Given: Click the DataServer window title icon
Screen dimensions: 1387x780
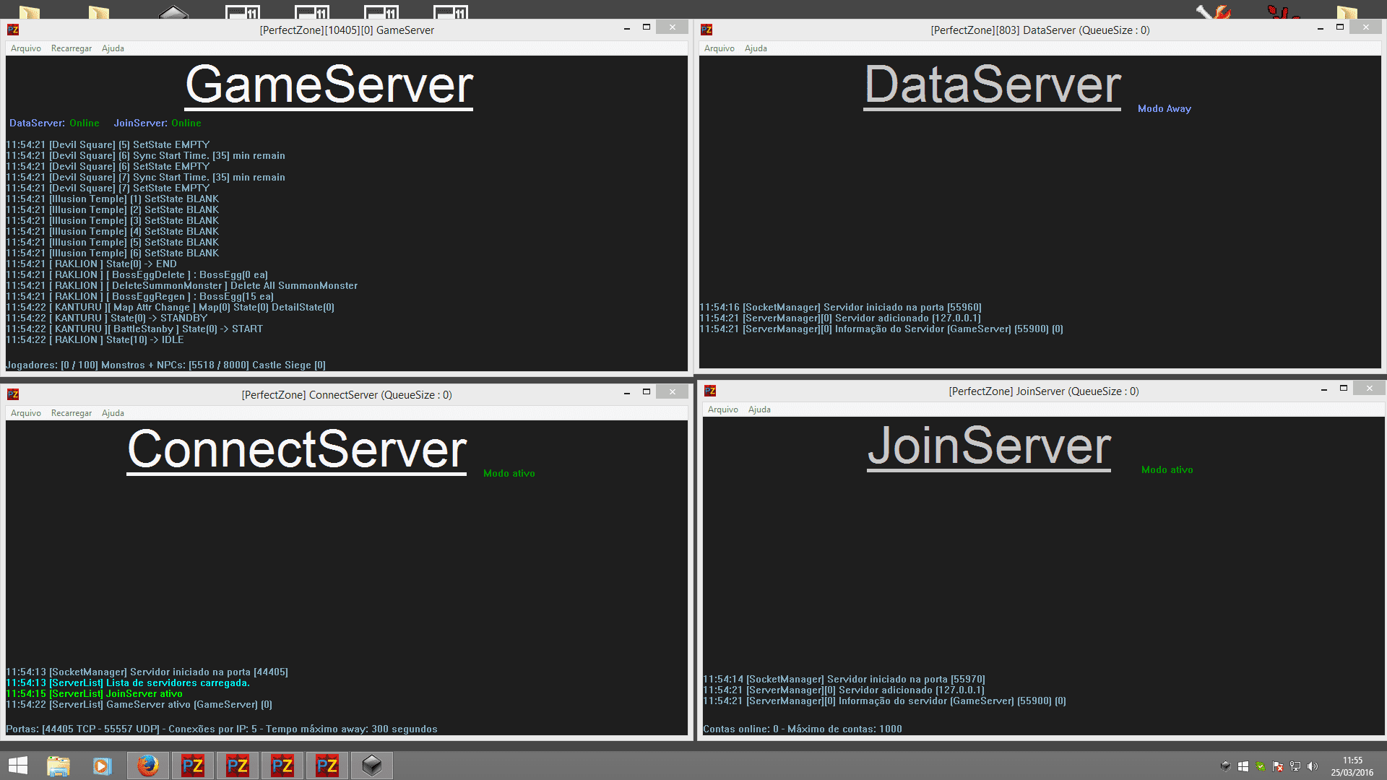Looking at the screenshot, I should [707, 30].
